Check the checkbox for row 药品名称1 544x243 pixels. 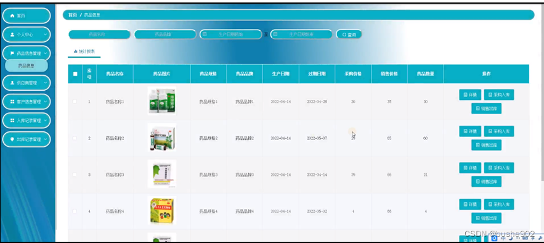(x=75, y=102)
